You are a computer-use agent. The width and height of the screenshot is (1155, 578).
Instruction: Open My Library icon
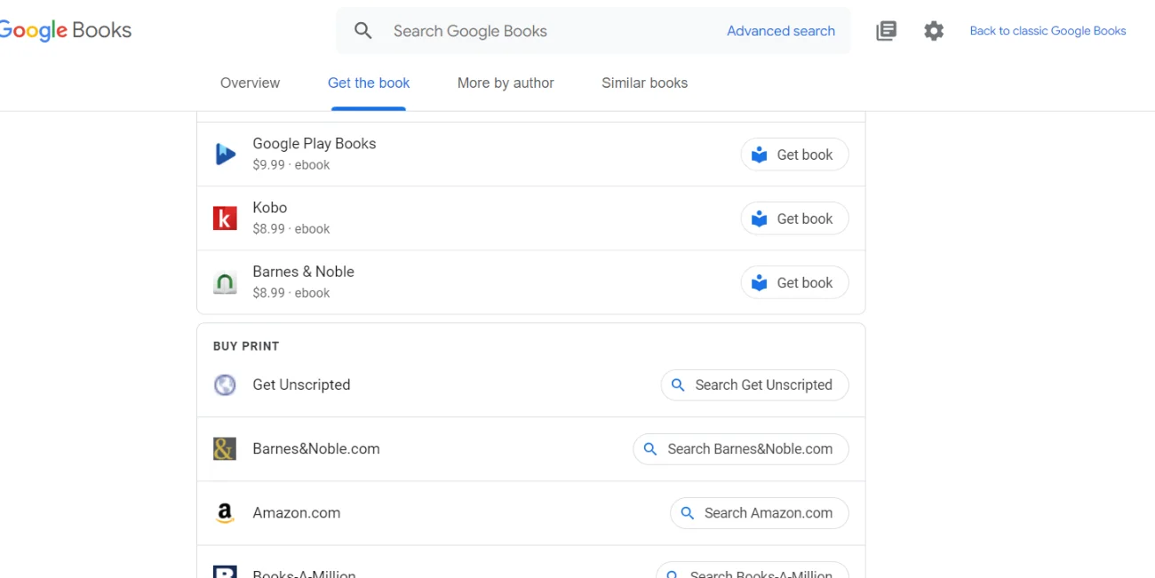point(886,31)
